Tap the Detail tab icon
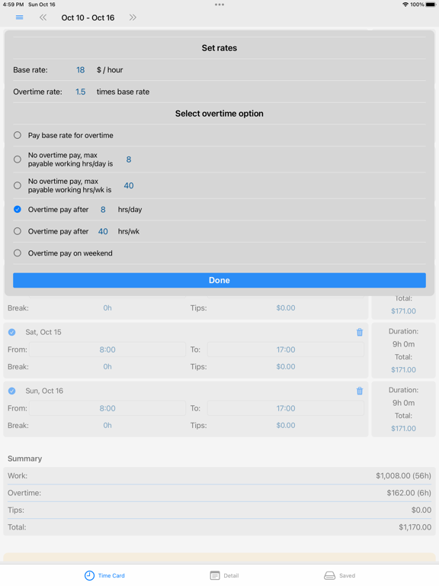The image size is (439, 586). [215, 575]
